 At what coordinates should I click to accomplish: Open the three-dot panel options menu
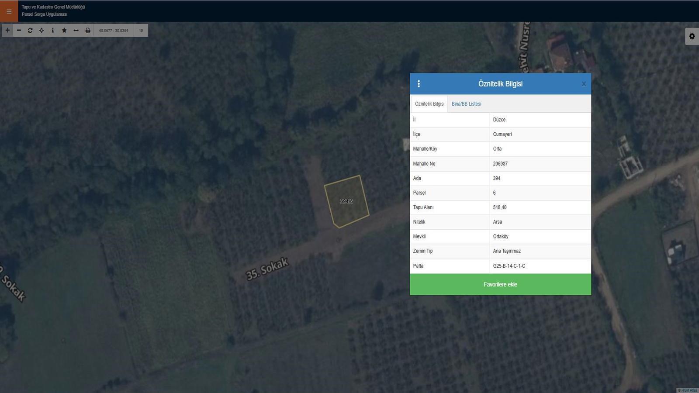pos(419,84)
